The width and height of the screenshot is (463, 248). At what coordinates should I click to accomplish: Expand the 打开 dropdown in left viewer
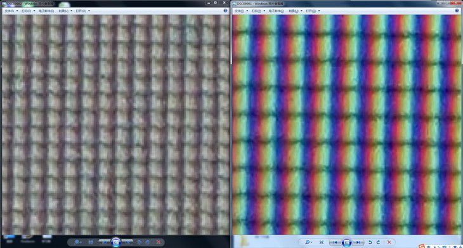[x=82, y=11]
